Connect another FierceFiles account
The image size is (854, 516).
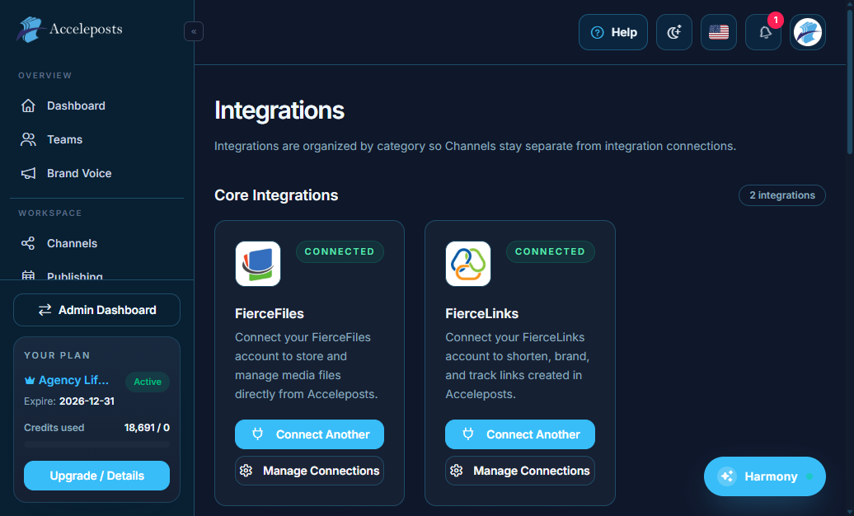tap(309, 434)
